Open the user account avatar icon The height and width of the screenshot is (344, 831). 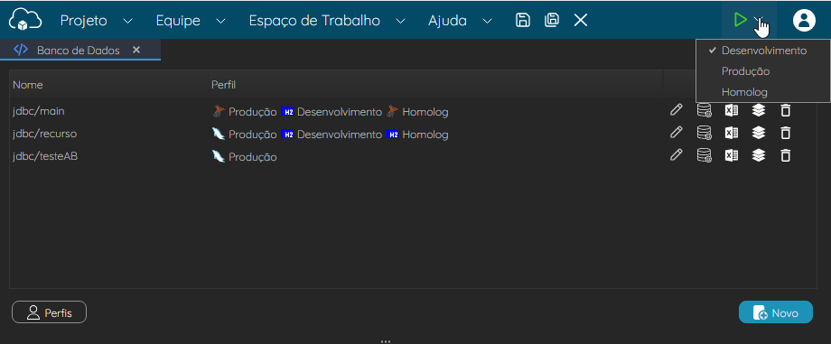click(804, 21)
